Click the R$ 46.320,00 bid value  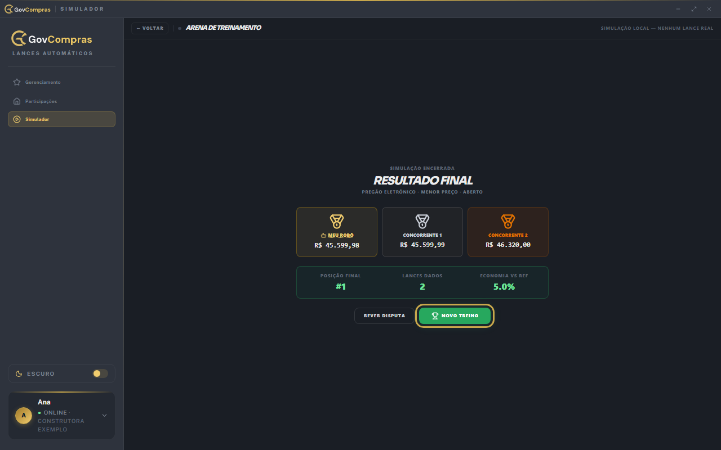508,245
